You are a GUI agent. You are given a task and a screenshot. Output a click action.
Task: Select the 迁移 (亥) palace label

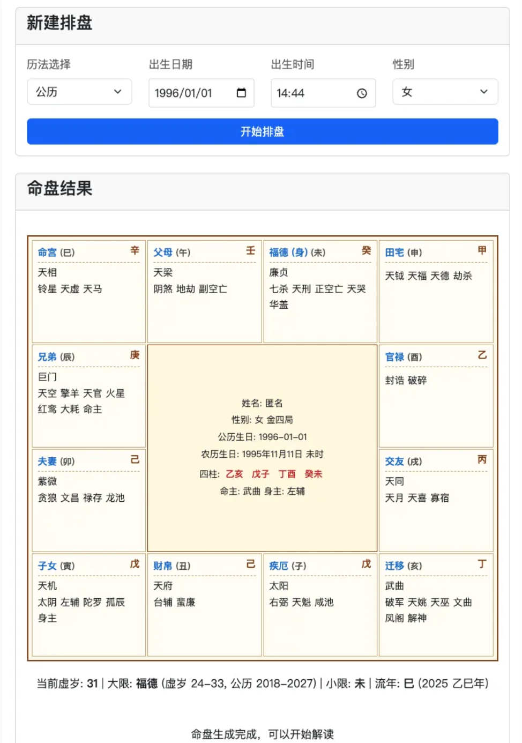(404, 566)
